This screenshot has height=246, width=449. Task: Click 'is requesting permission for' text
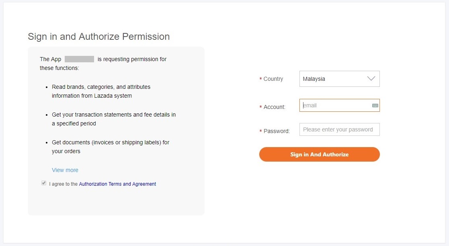[132, 59]
